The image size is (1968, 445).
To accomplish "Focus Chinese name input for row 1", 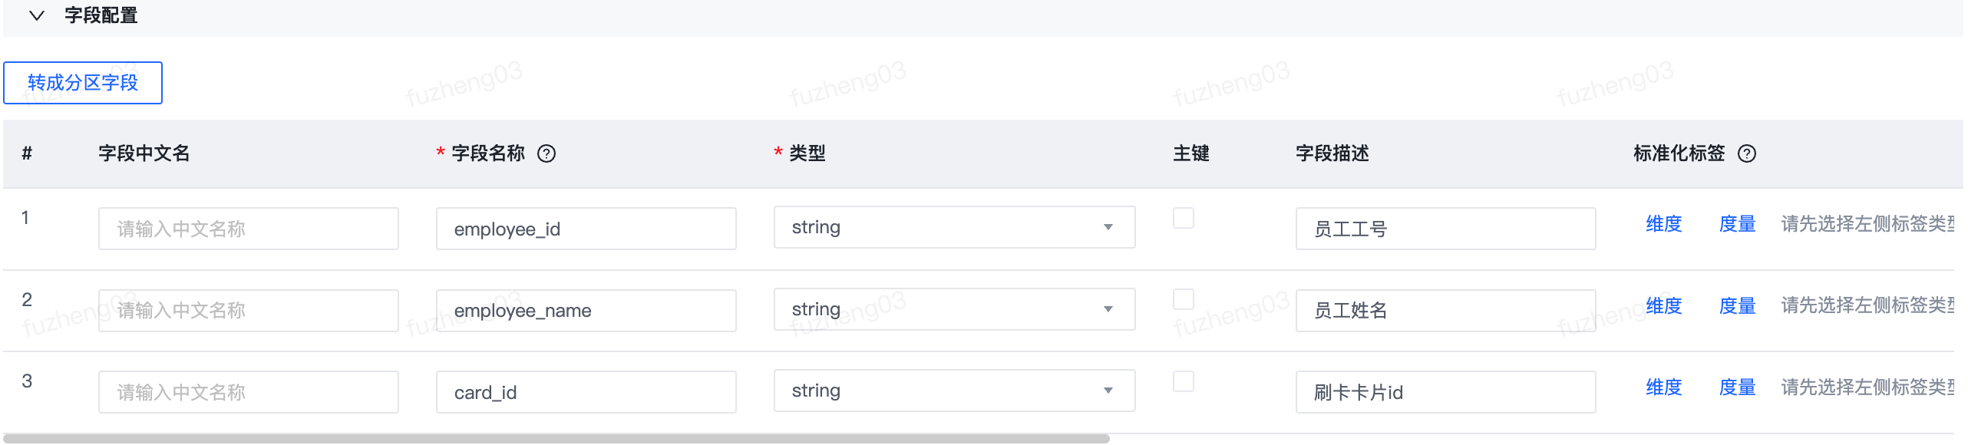I will [x=248, y=229].
